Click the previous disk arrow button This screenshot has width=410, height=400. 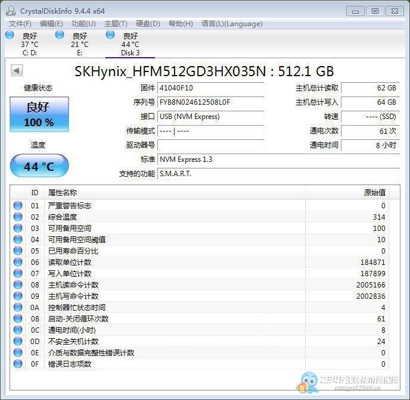[x=17, y=70]
